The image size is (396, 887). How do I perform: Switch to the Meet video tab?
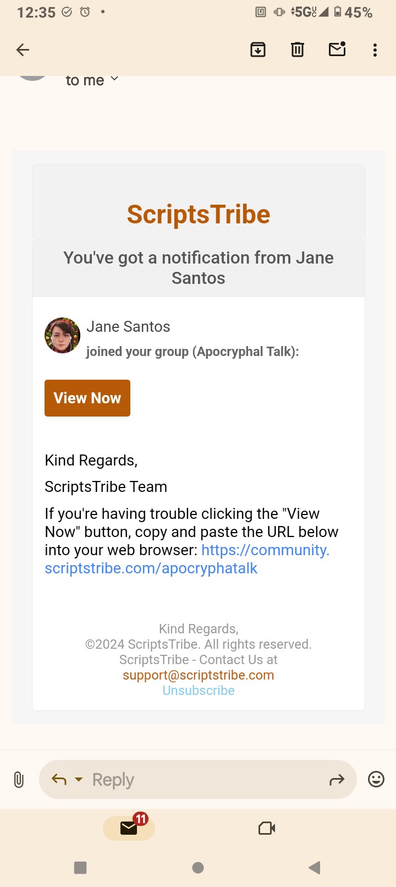pos(267,828)
